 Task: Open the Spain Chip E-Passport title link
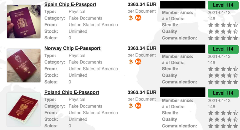coord(70,4)
